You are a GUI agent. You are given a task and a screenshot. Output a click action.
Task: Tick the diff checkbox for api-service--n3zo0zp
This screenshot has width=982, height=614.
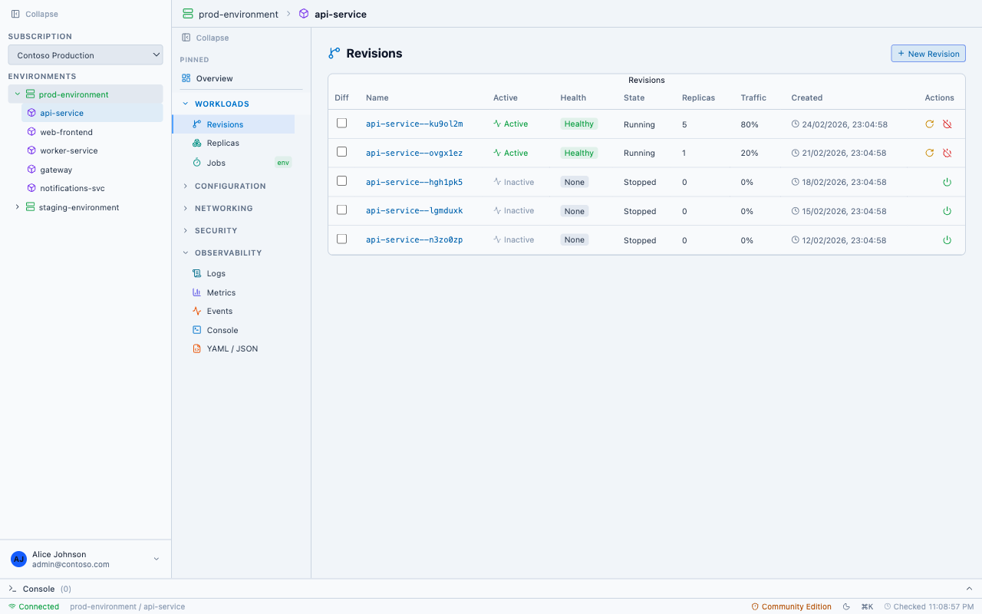click(x=341, y=239)
